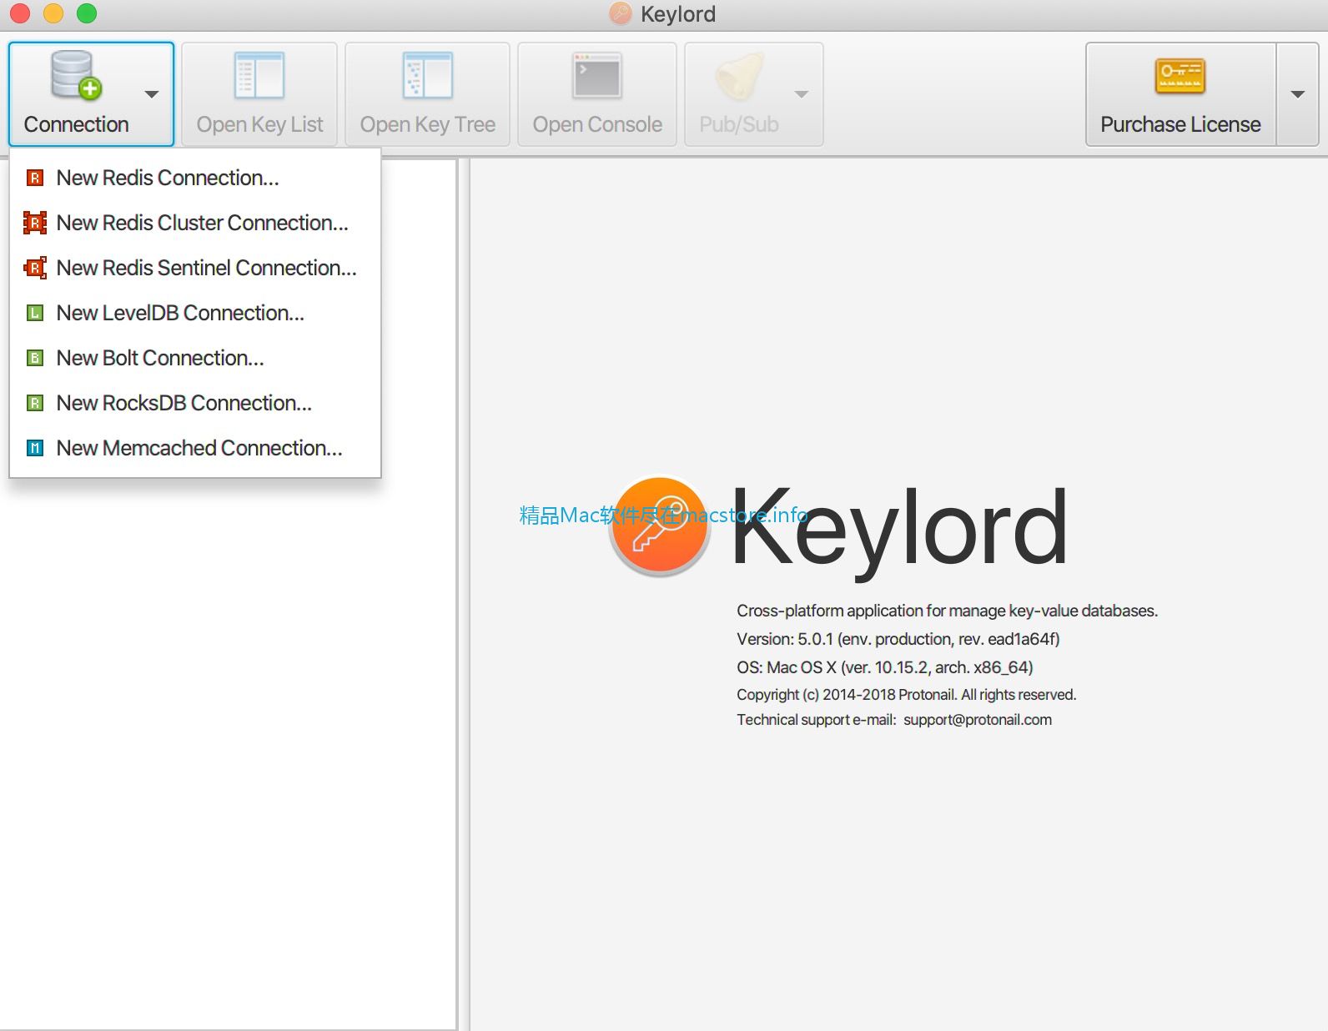Expand the Connection dropdown arrow
The width and height of the screenshot is (1328, 1031).
pos(151,94)
